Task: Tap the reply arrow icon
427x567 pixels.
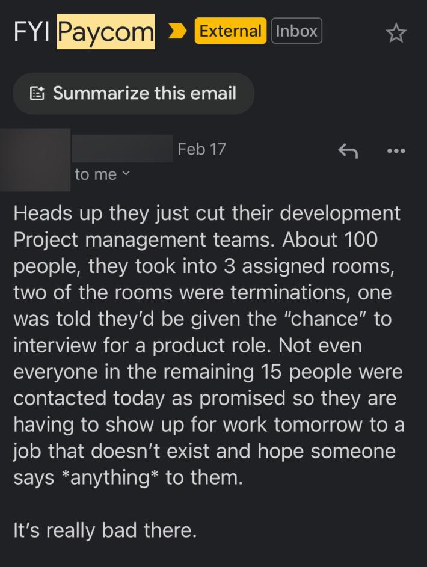Action: 348,150
